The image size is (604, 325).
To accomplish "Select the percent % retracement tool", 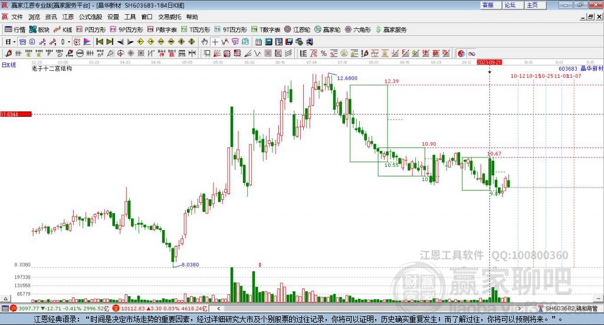I will pyautogui.click(x=324, y=54).
